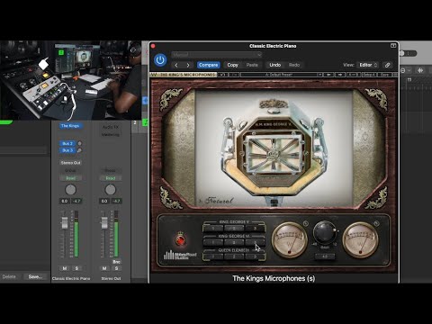Open Read automation menu on Stereo Out
The width and height of the screenshot is (432, 324).
pos(110,178)
